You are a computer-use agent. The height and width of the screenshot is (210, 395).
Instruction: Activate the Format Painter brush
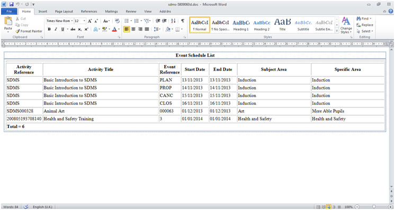point(29,31)
